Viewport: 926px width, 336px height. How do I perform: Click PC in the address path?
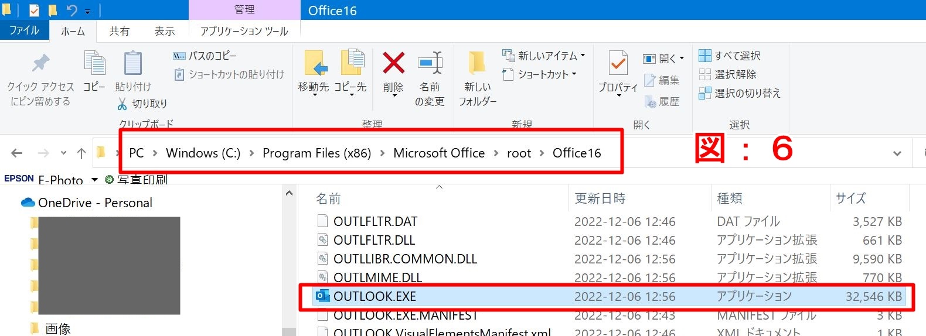click(x=136, y=153)
